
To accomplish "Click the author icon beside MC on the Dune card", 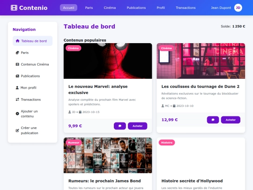I will coord(163,106).
